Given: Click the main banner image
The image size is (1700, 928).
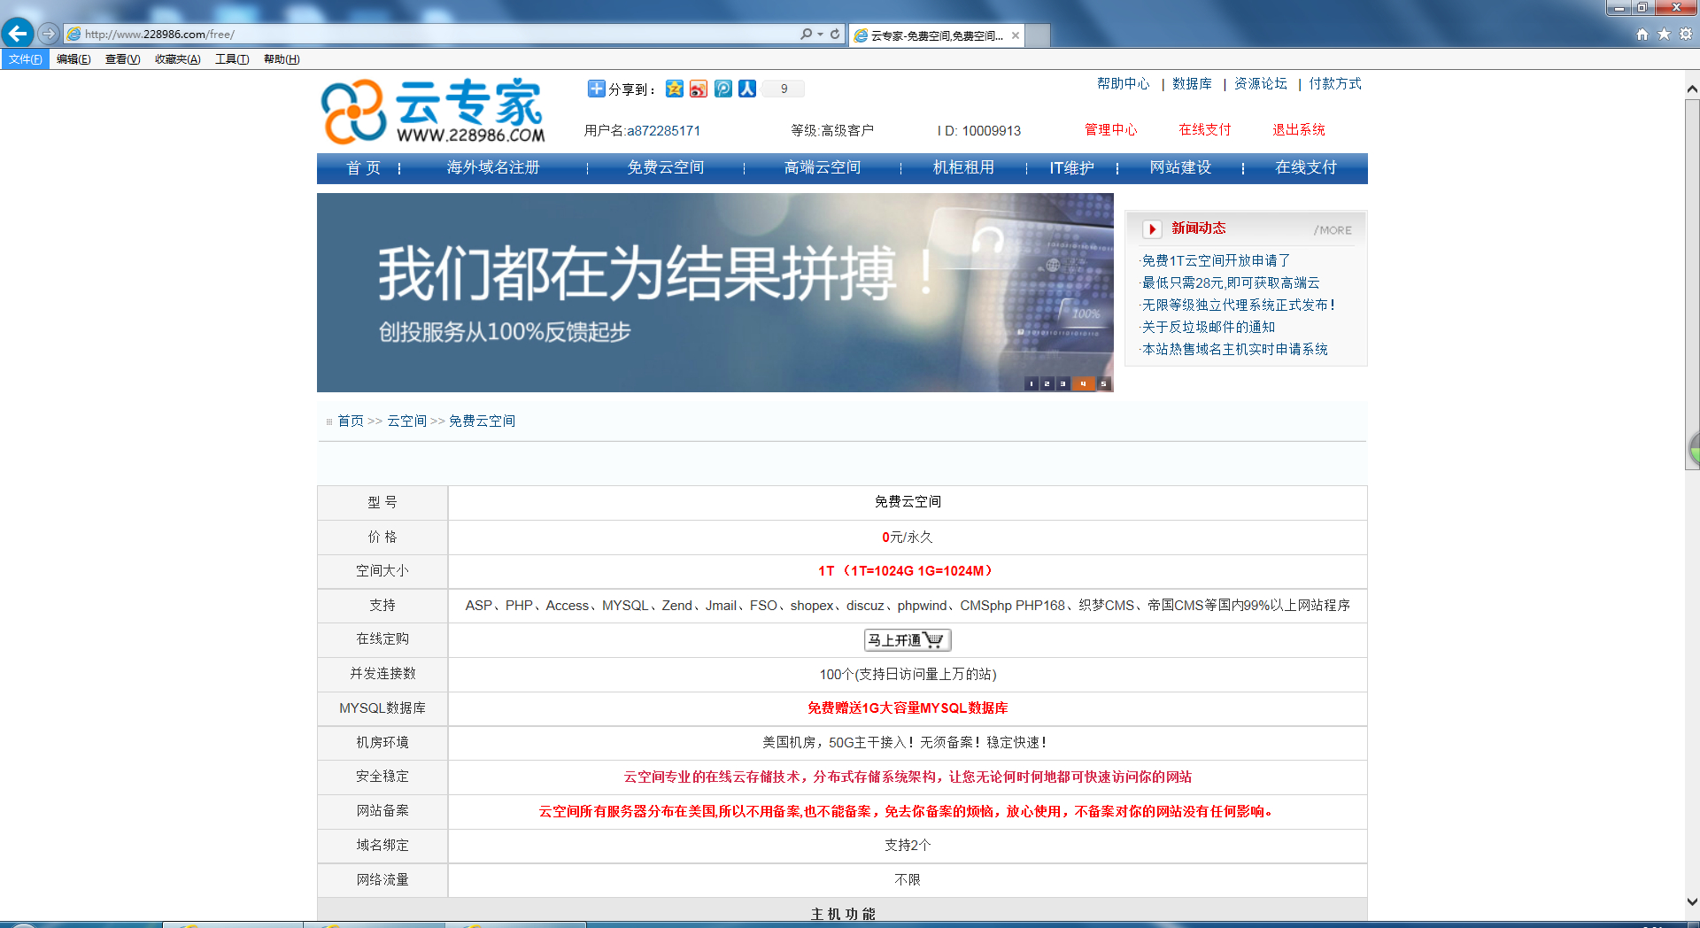Looking at the screenshot, I should click(x=715, y=292).
